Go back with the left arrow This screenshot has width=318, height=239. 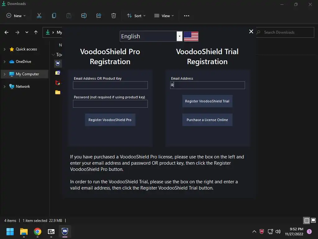pyautogui.click(x=7, y=32)
